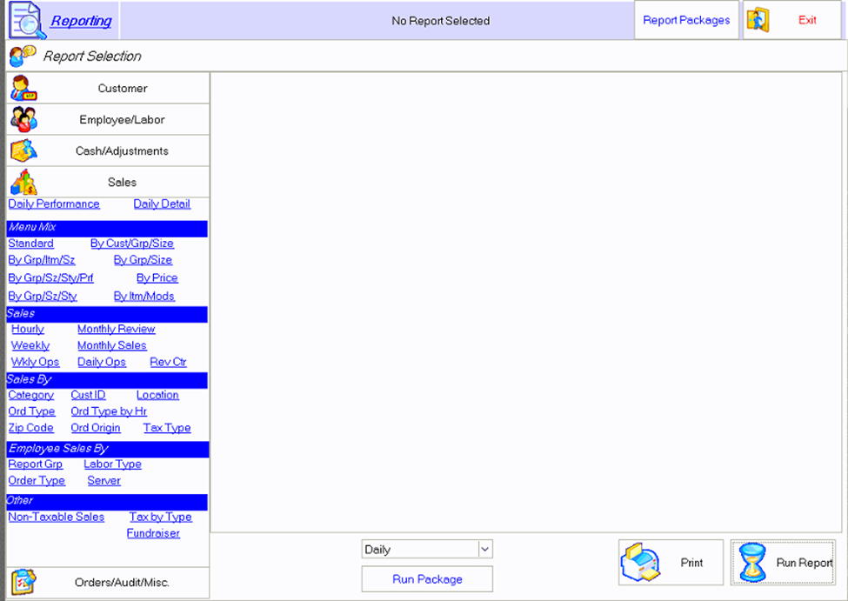The image size is (848, 601).
Task: Click the No Report Selected status text
Action: pyautogui.click(x=441, y=21)
